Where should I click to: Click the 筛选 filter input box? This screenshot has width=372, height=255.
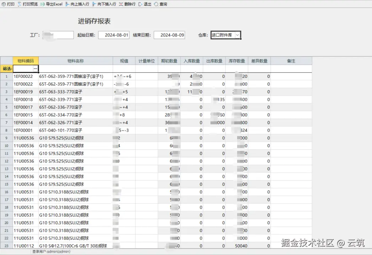coord(23,69)
